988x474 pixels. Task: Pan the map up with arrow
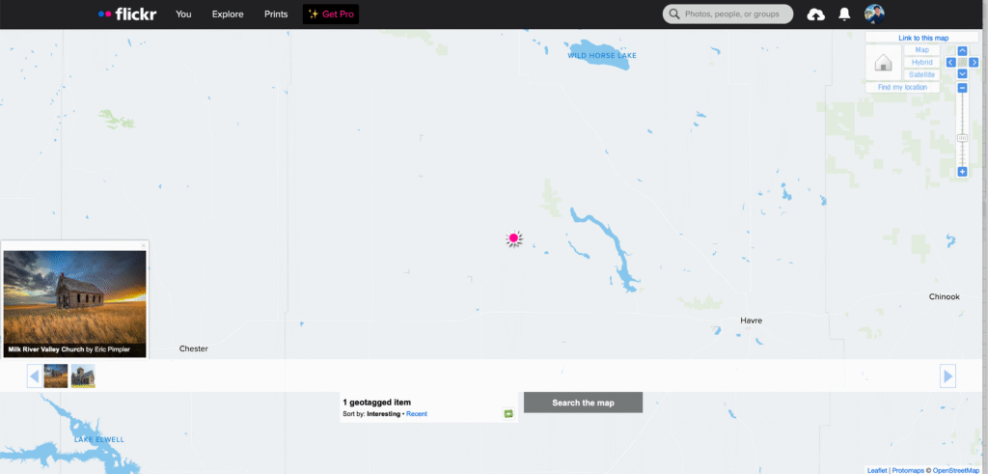coord(962,50)
